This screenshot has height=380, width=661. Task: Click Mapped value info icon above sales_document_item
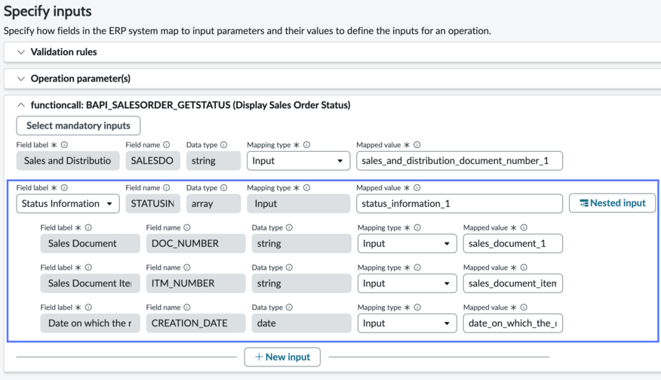pyautogui.click(x=524, y=267)
